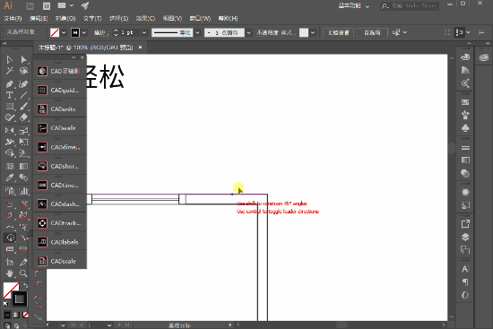Click the Document Setup button
This screenshot has height=329, width=493.
pos(338,32)
